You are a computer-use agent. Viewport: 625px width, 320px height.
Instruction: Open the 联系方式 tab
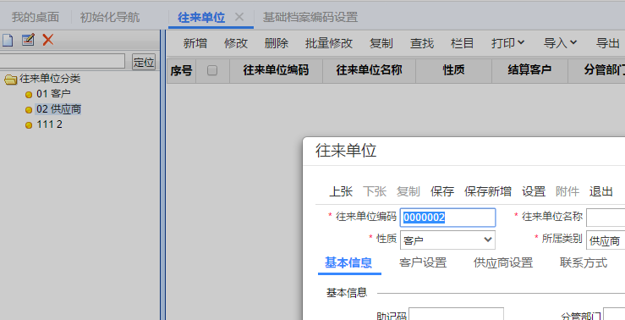point(584,262)
